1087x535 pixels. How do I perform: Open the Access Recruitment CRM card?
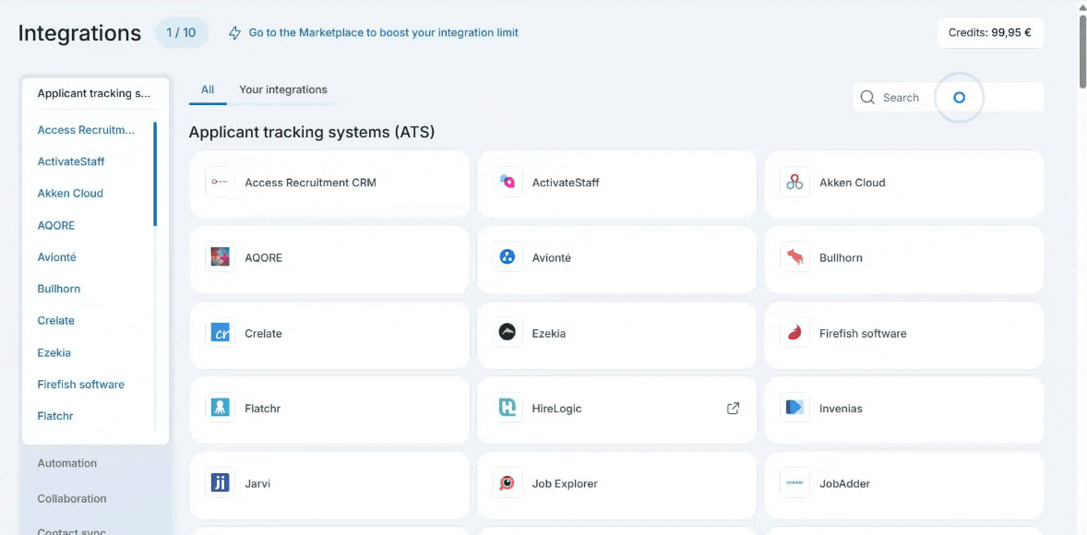[329, 183]
